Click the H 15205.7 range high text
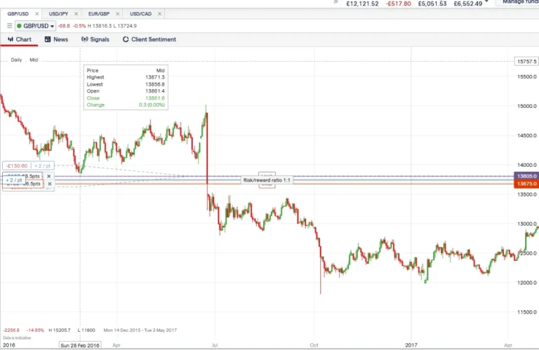539x350 pixels. coord(60,330)
